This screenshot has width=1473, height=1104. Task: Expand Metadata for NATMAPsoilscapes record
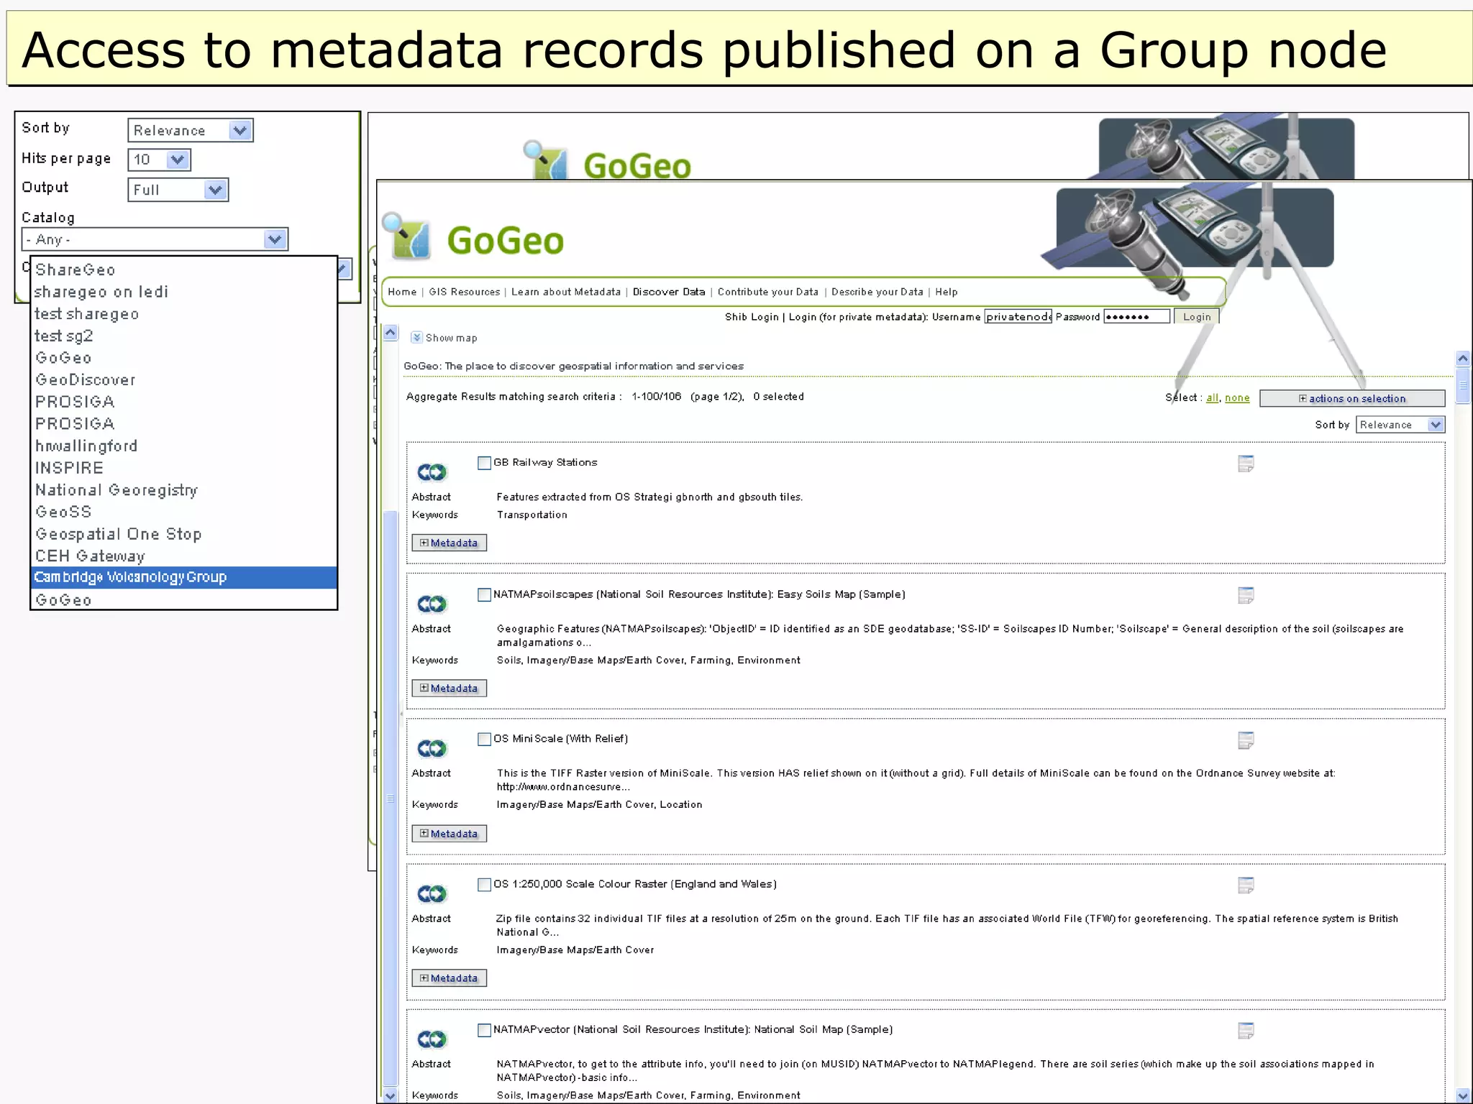tap(449, 688)
